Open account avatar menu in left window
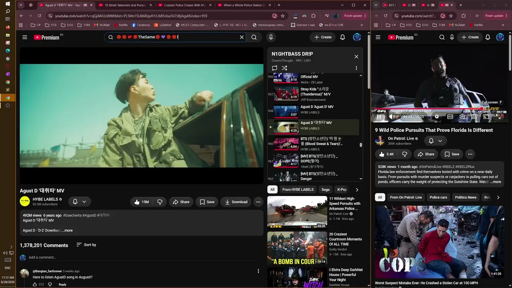The image size is (512, 288). pos(357,37)
